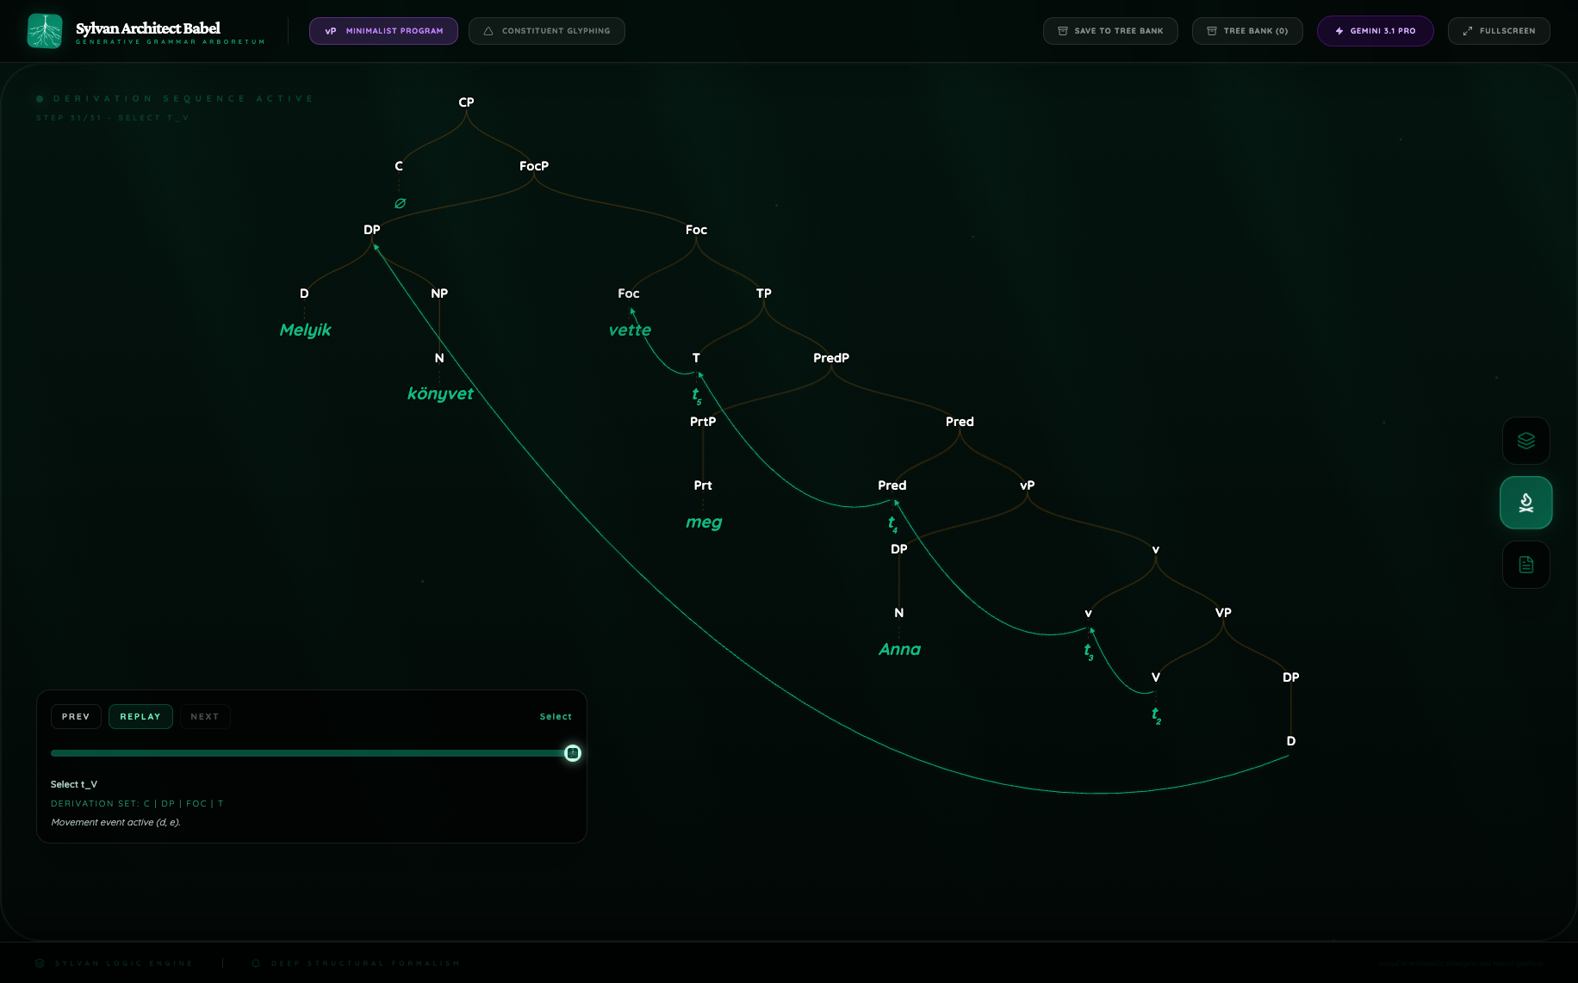The image size is (1578, 983).
Task: Click the 'könyvet' terminal word
Action: [x=440, y=393]
